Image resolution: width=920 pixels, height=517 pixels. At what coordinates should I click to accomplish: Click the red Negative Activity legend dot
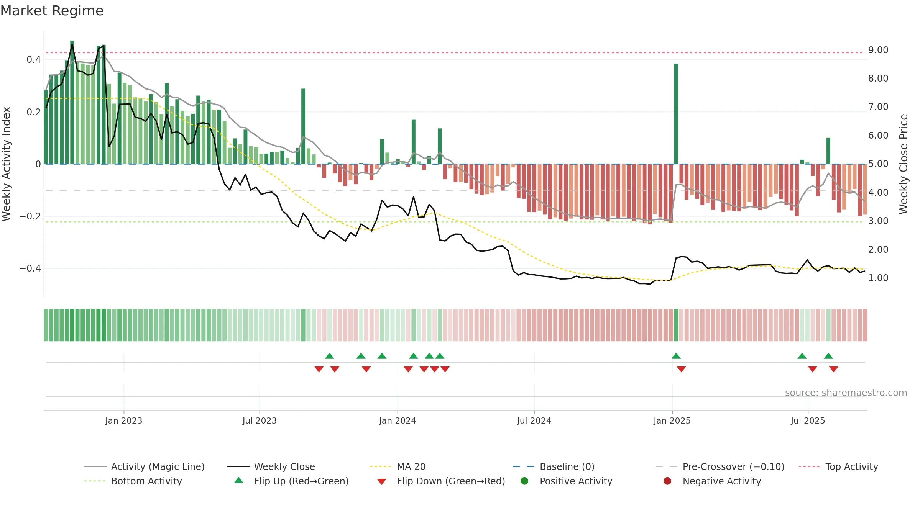(667, 481)
